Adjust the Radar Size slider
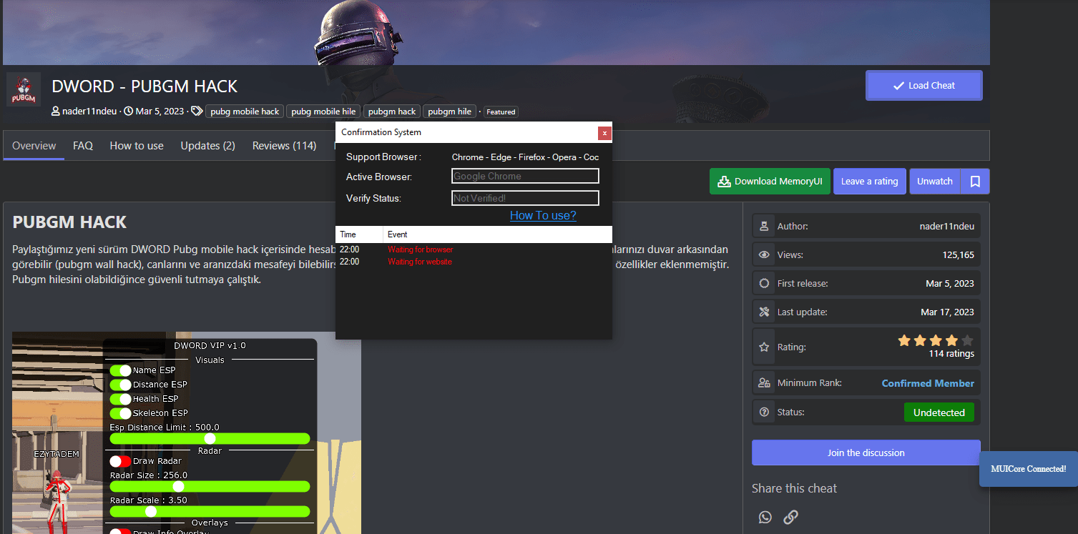 point(210,486)
